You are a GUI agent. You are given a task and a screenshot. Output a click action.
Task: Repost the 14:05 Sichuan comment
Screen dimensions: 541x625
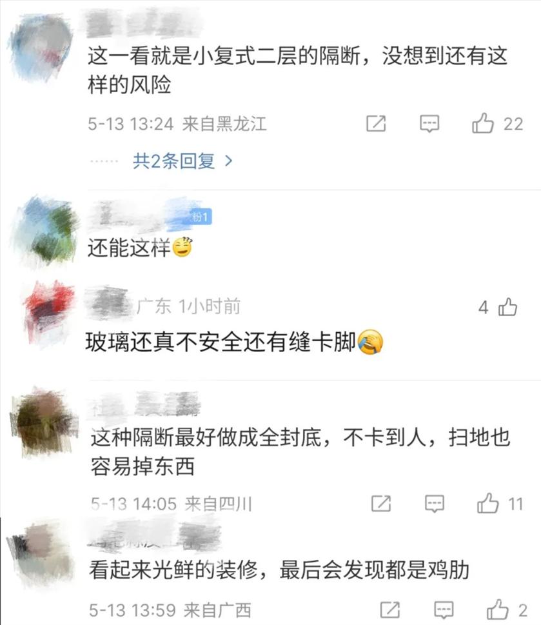(x=381, y=504)
